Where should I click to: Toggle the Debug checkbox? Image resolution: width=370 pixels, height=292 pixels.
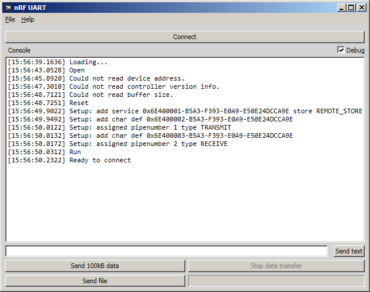(x=341, y=50)
